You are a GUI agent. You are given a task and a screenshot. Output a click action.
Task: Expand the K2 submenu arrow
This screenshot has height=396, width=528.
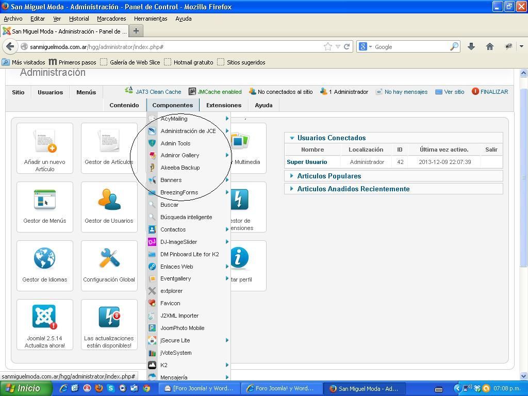click(x=227, y=365)
